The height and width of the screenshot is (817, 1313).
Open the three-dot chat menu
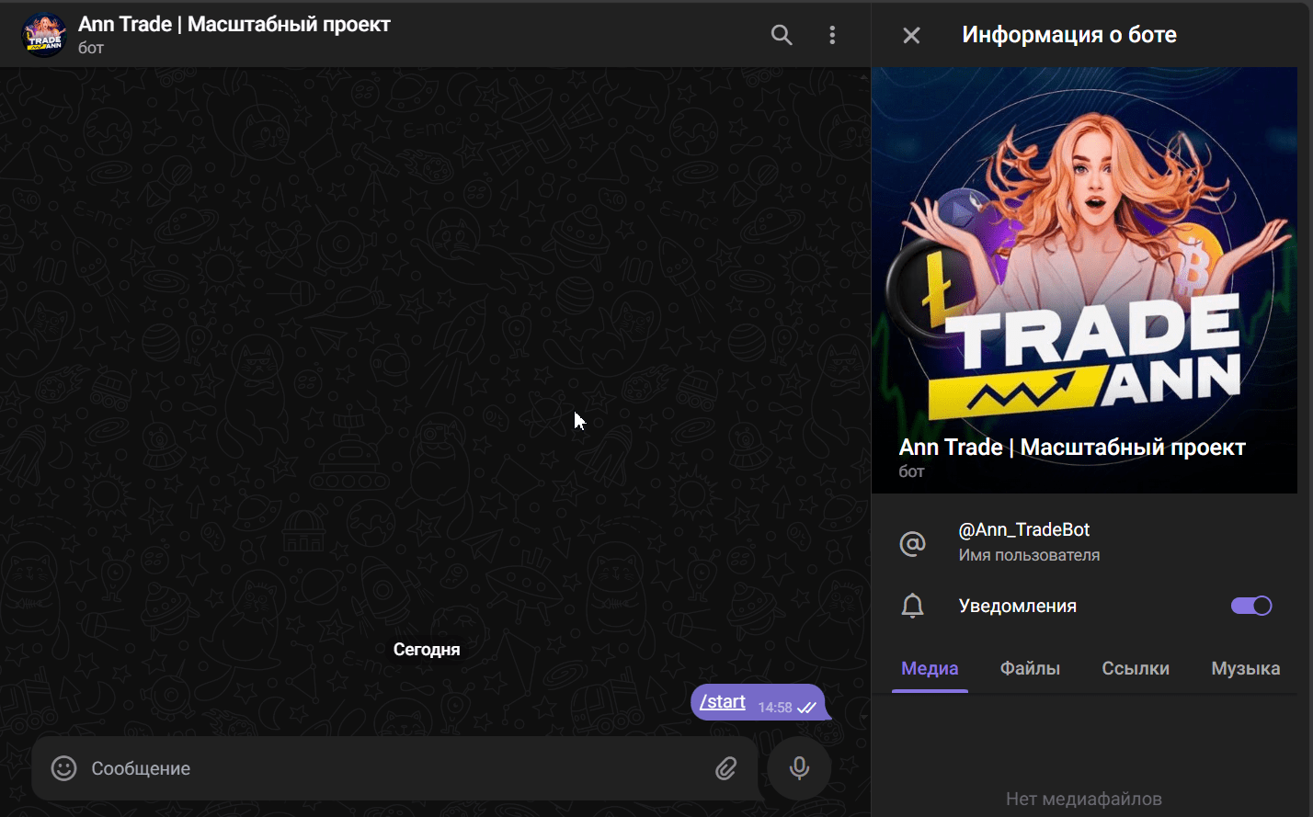(832, 35)
